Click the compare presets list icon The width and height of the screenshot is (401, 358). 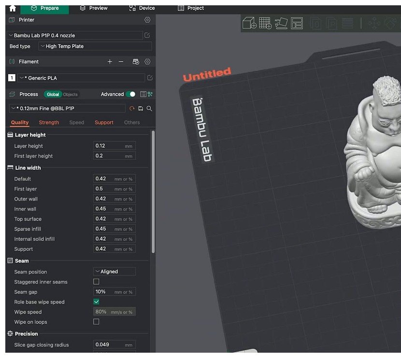(143, 94)
